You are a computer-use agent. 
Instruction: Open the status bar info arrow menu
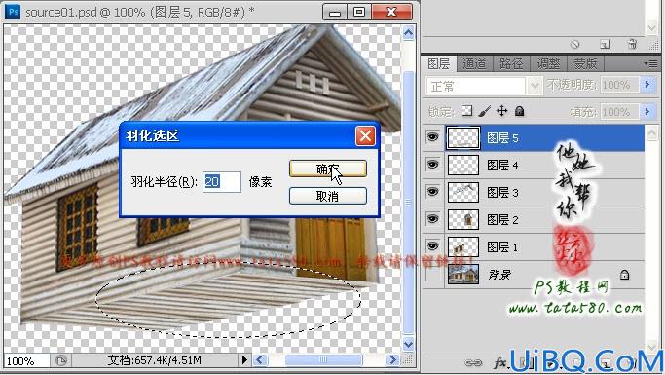pos(244,360)
